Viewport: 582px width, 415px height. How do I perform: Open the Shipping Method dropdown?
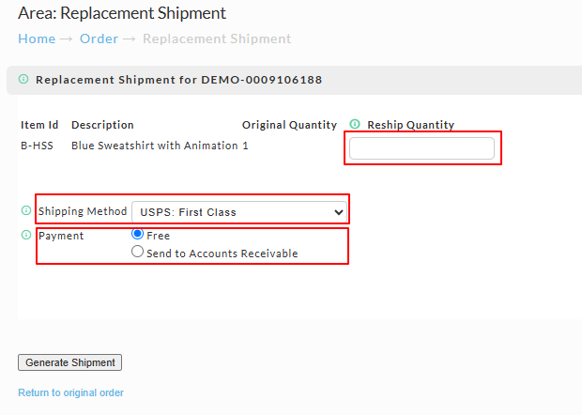pos(239,212)
